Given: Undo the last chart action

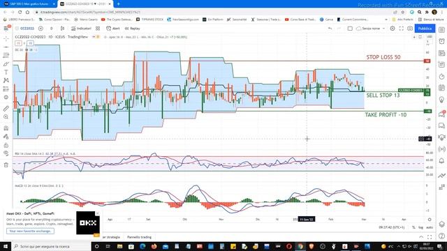Looking at the screenshot, I should coord(330,29).
